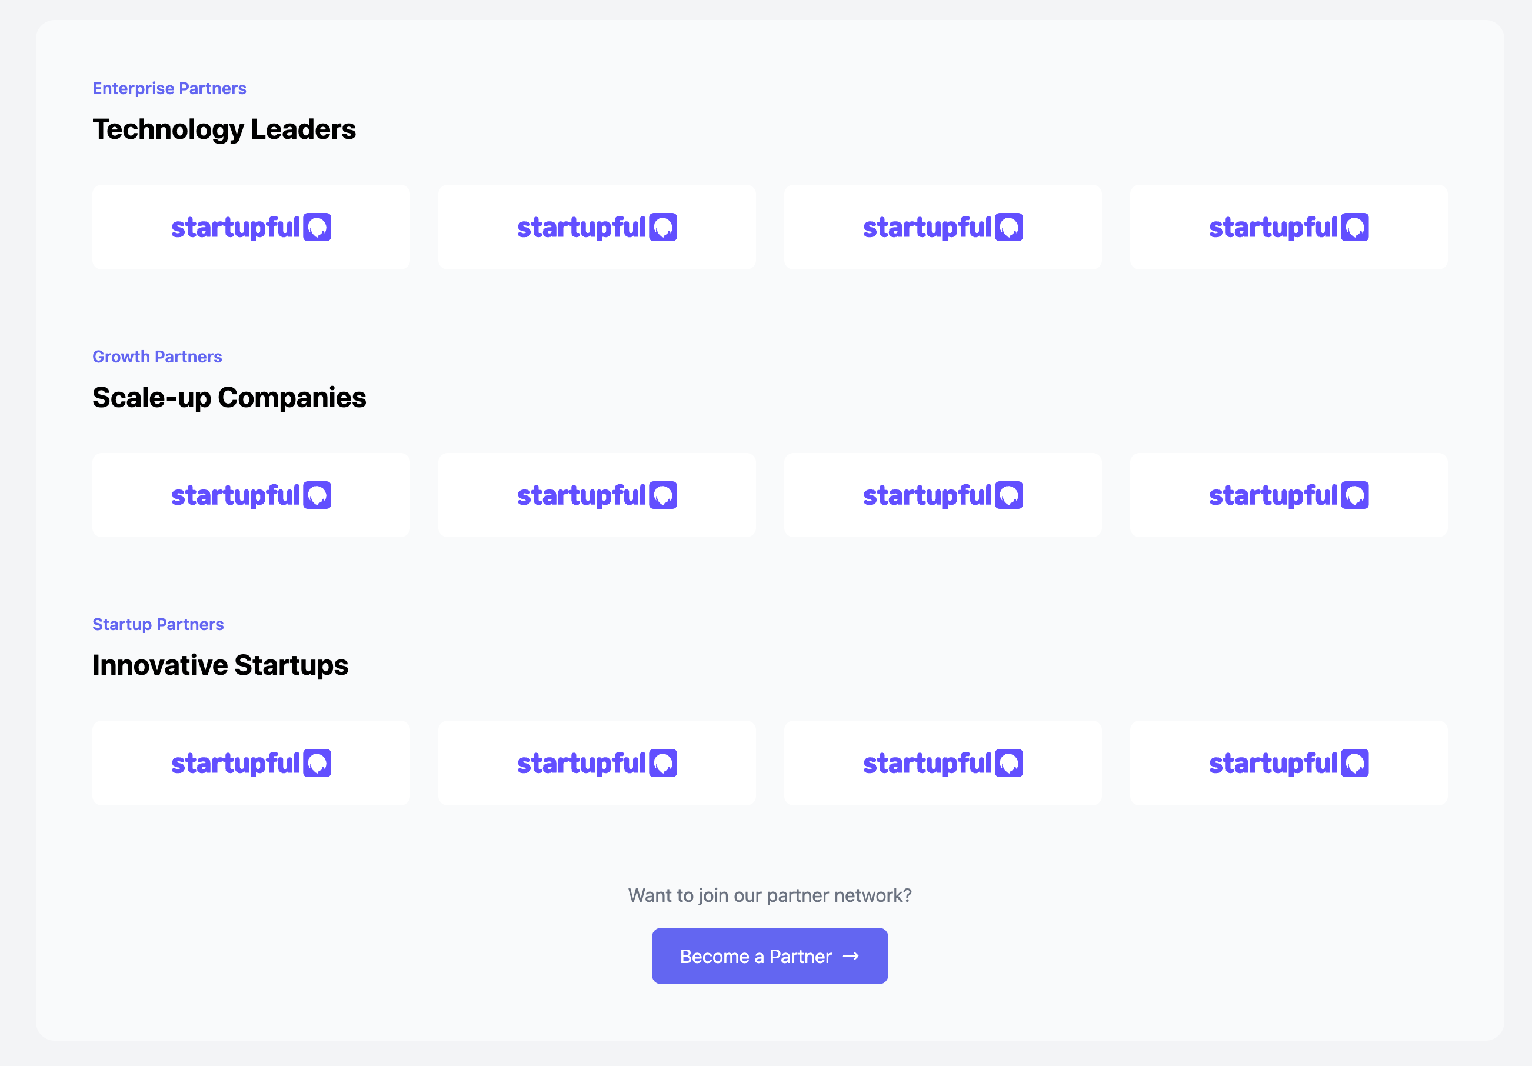Click first startupful logo under Innovative Startups
1532x1066 pixels.
tap(251, 763)
